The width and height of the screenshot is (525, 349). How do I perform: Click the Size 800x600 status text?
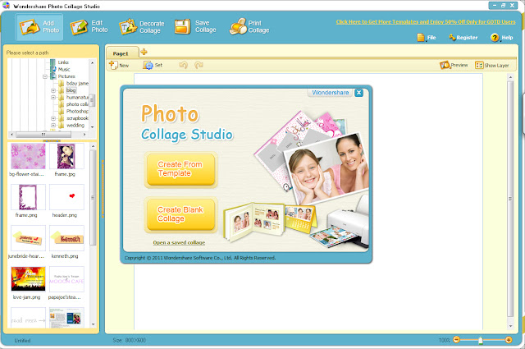[130, 340]
